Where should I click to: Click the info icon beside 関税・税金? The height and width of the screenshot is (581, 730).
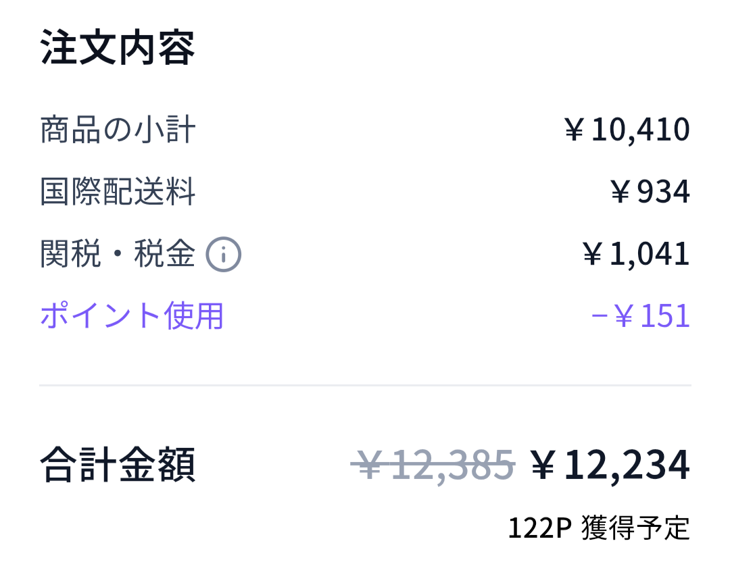[223, 255]
